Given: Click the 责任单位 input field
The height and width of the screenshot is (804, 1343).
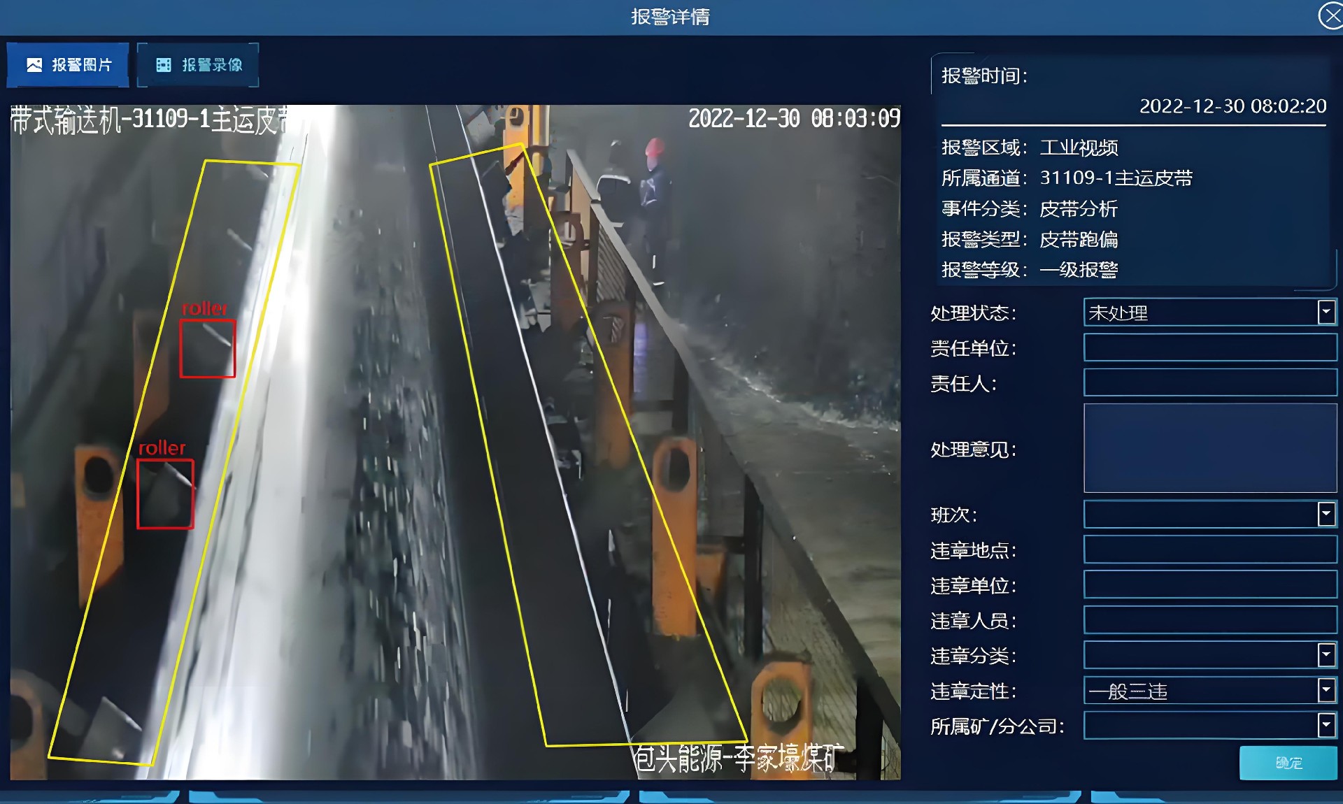Looking at the screenshot, I should pyautogui.click(x=1209, y=347).
